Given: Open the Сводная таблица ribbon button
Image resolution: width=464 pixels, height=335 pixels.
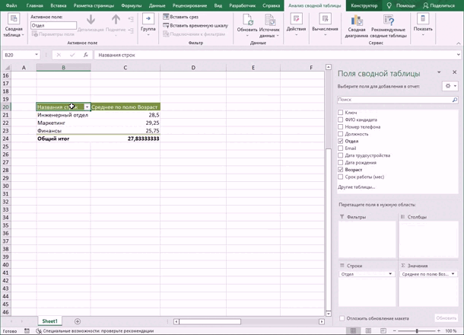Looking at the screenshot, I should tap(14, 26).
